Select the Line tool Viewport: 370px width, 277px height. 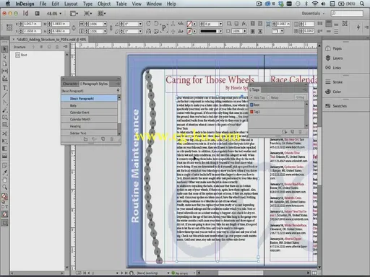point(4,95)
